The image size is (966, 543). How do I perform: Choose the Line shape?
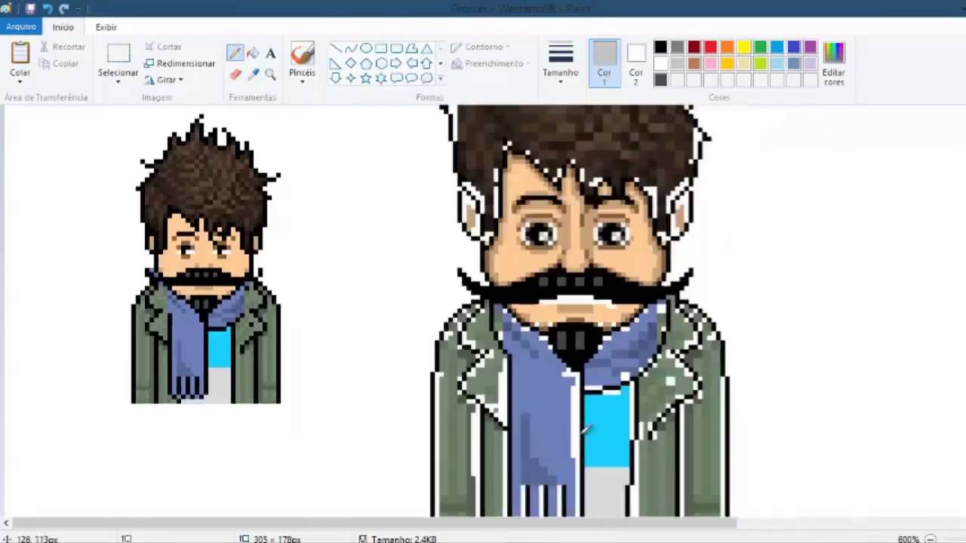pos(336,48)
